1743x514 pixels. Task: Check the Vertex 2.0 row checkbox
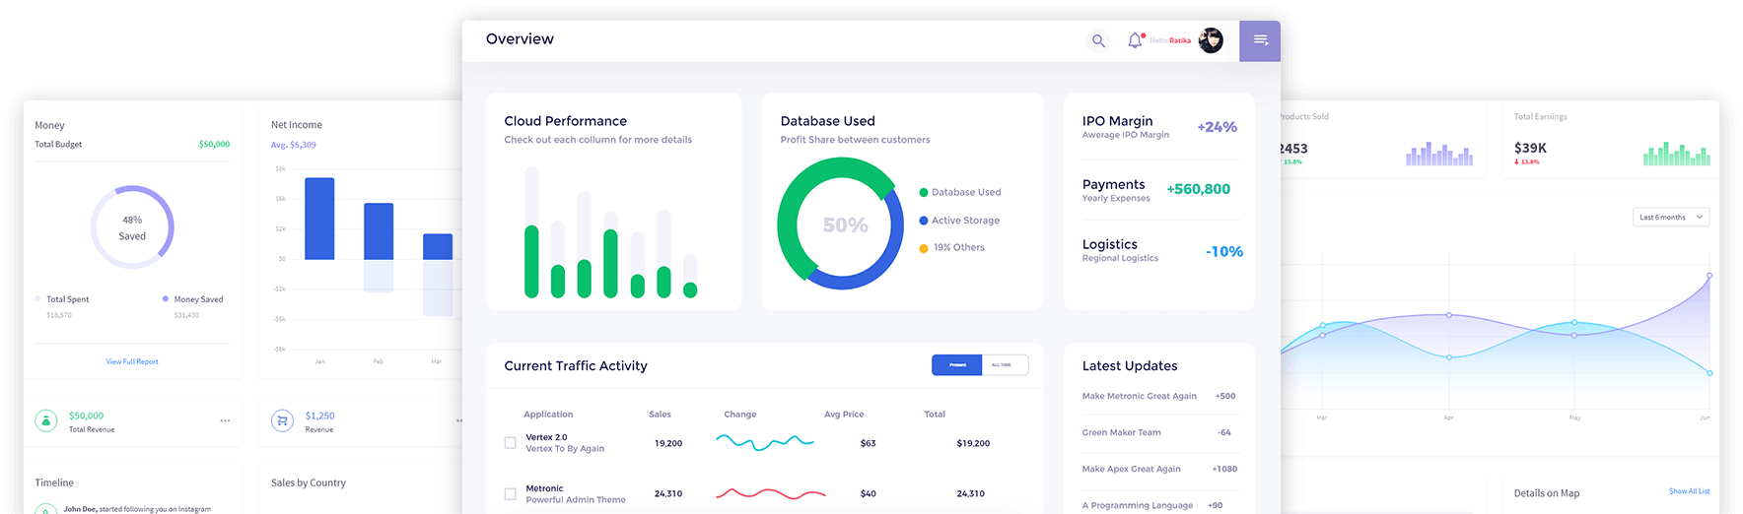[x=510, y=443]
